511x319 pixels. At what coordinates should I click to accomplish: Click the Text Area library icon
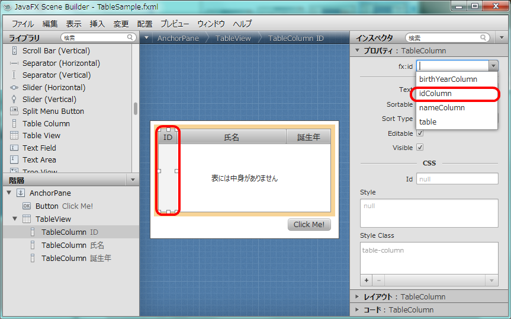tap(14, 159)
